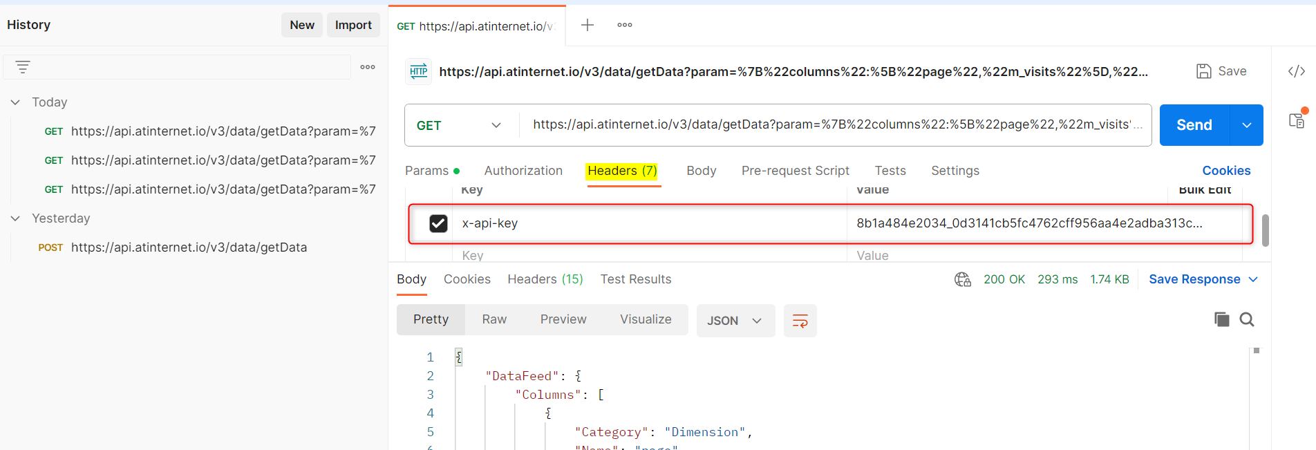1316x450 pixels.
Task: Search the response with magnifier icon
Action: tap(1247, 319)
